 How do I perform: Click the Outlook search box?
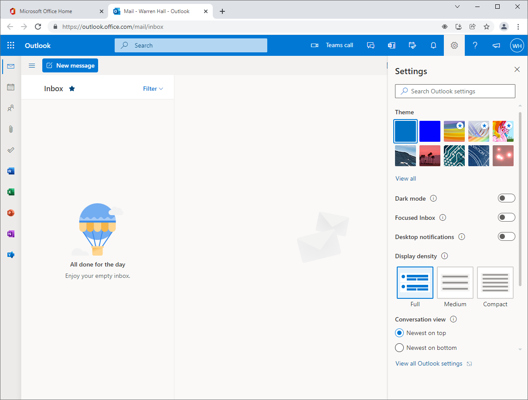[x=191, y=45]
